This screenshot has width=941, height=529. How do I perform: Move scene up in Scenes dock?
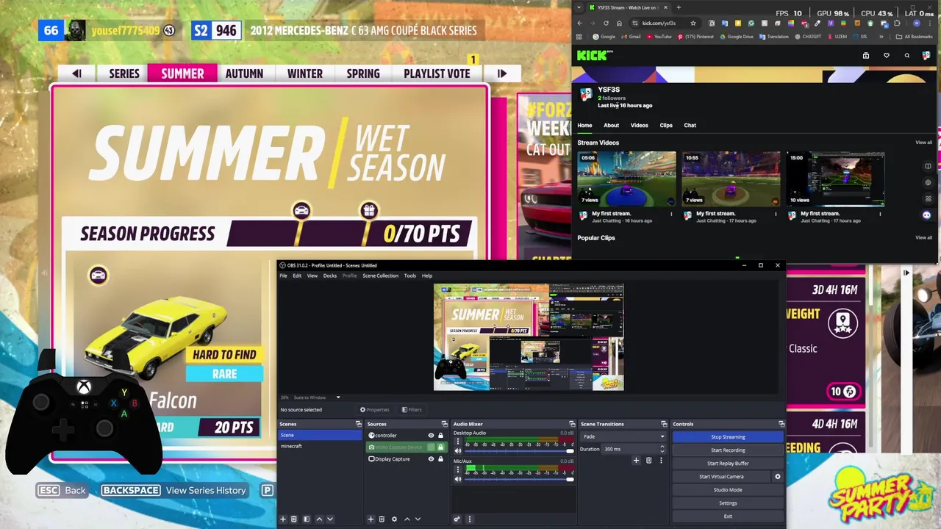pos(319,519)
